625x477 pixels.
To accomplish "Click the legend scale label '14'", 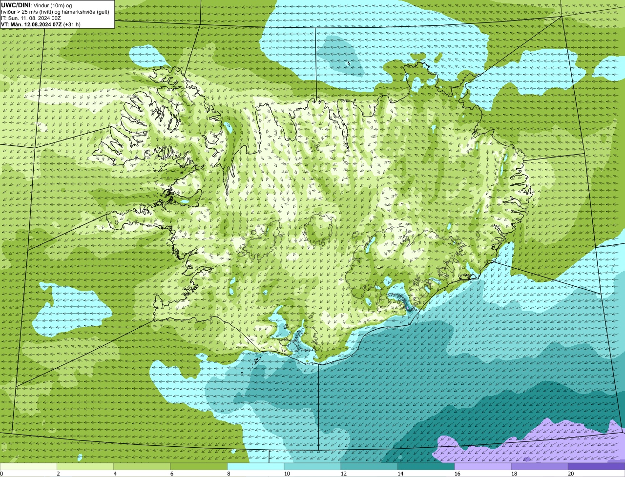I will tap(400, 474).
